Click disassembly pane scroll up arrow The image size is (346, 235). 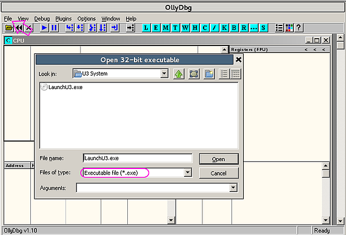click(x=224, y=50)
